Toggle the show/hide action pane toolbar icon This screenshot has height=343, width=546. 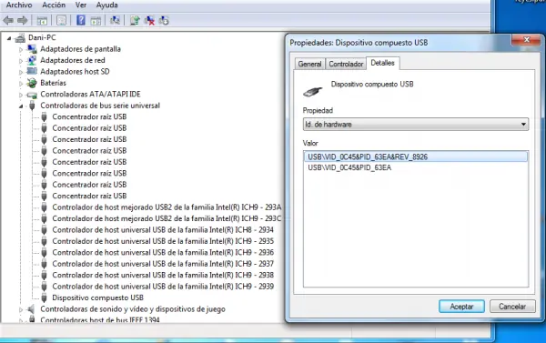tap(96, 21)
